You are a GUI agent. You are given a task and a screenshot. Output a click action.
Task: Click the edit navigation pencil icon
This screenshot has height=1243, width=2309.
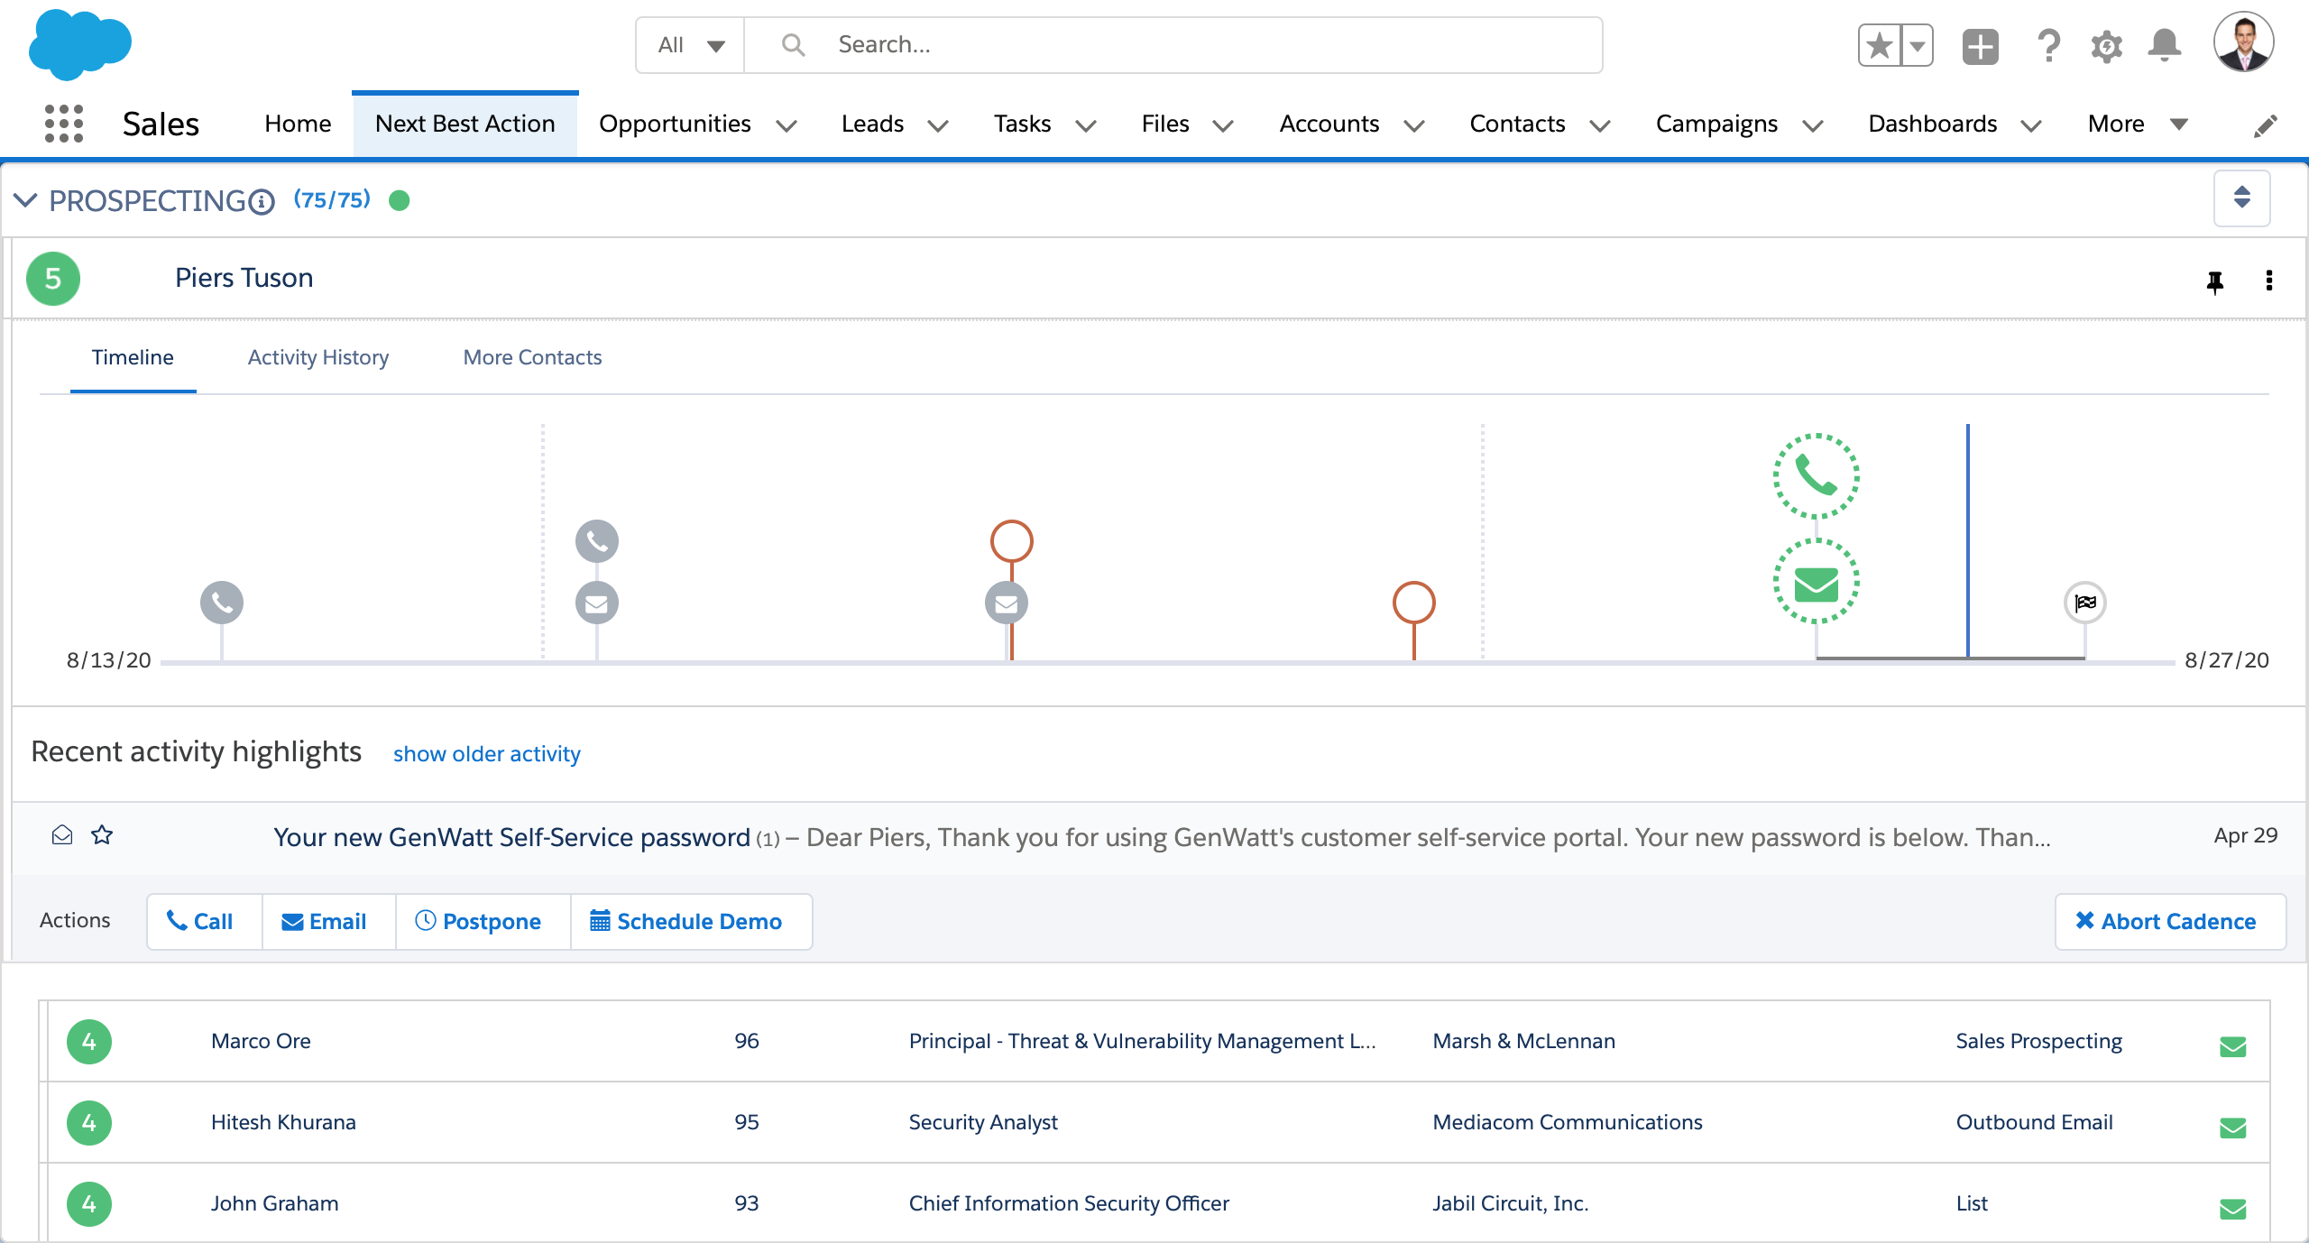pyautogui.click(x=2265, y=125)
